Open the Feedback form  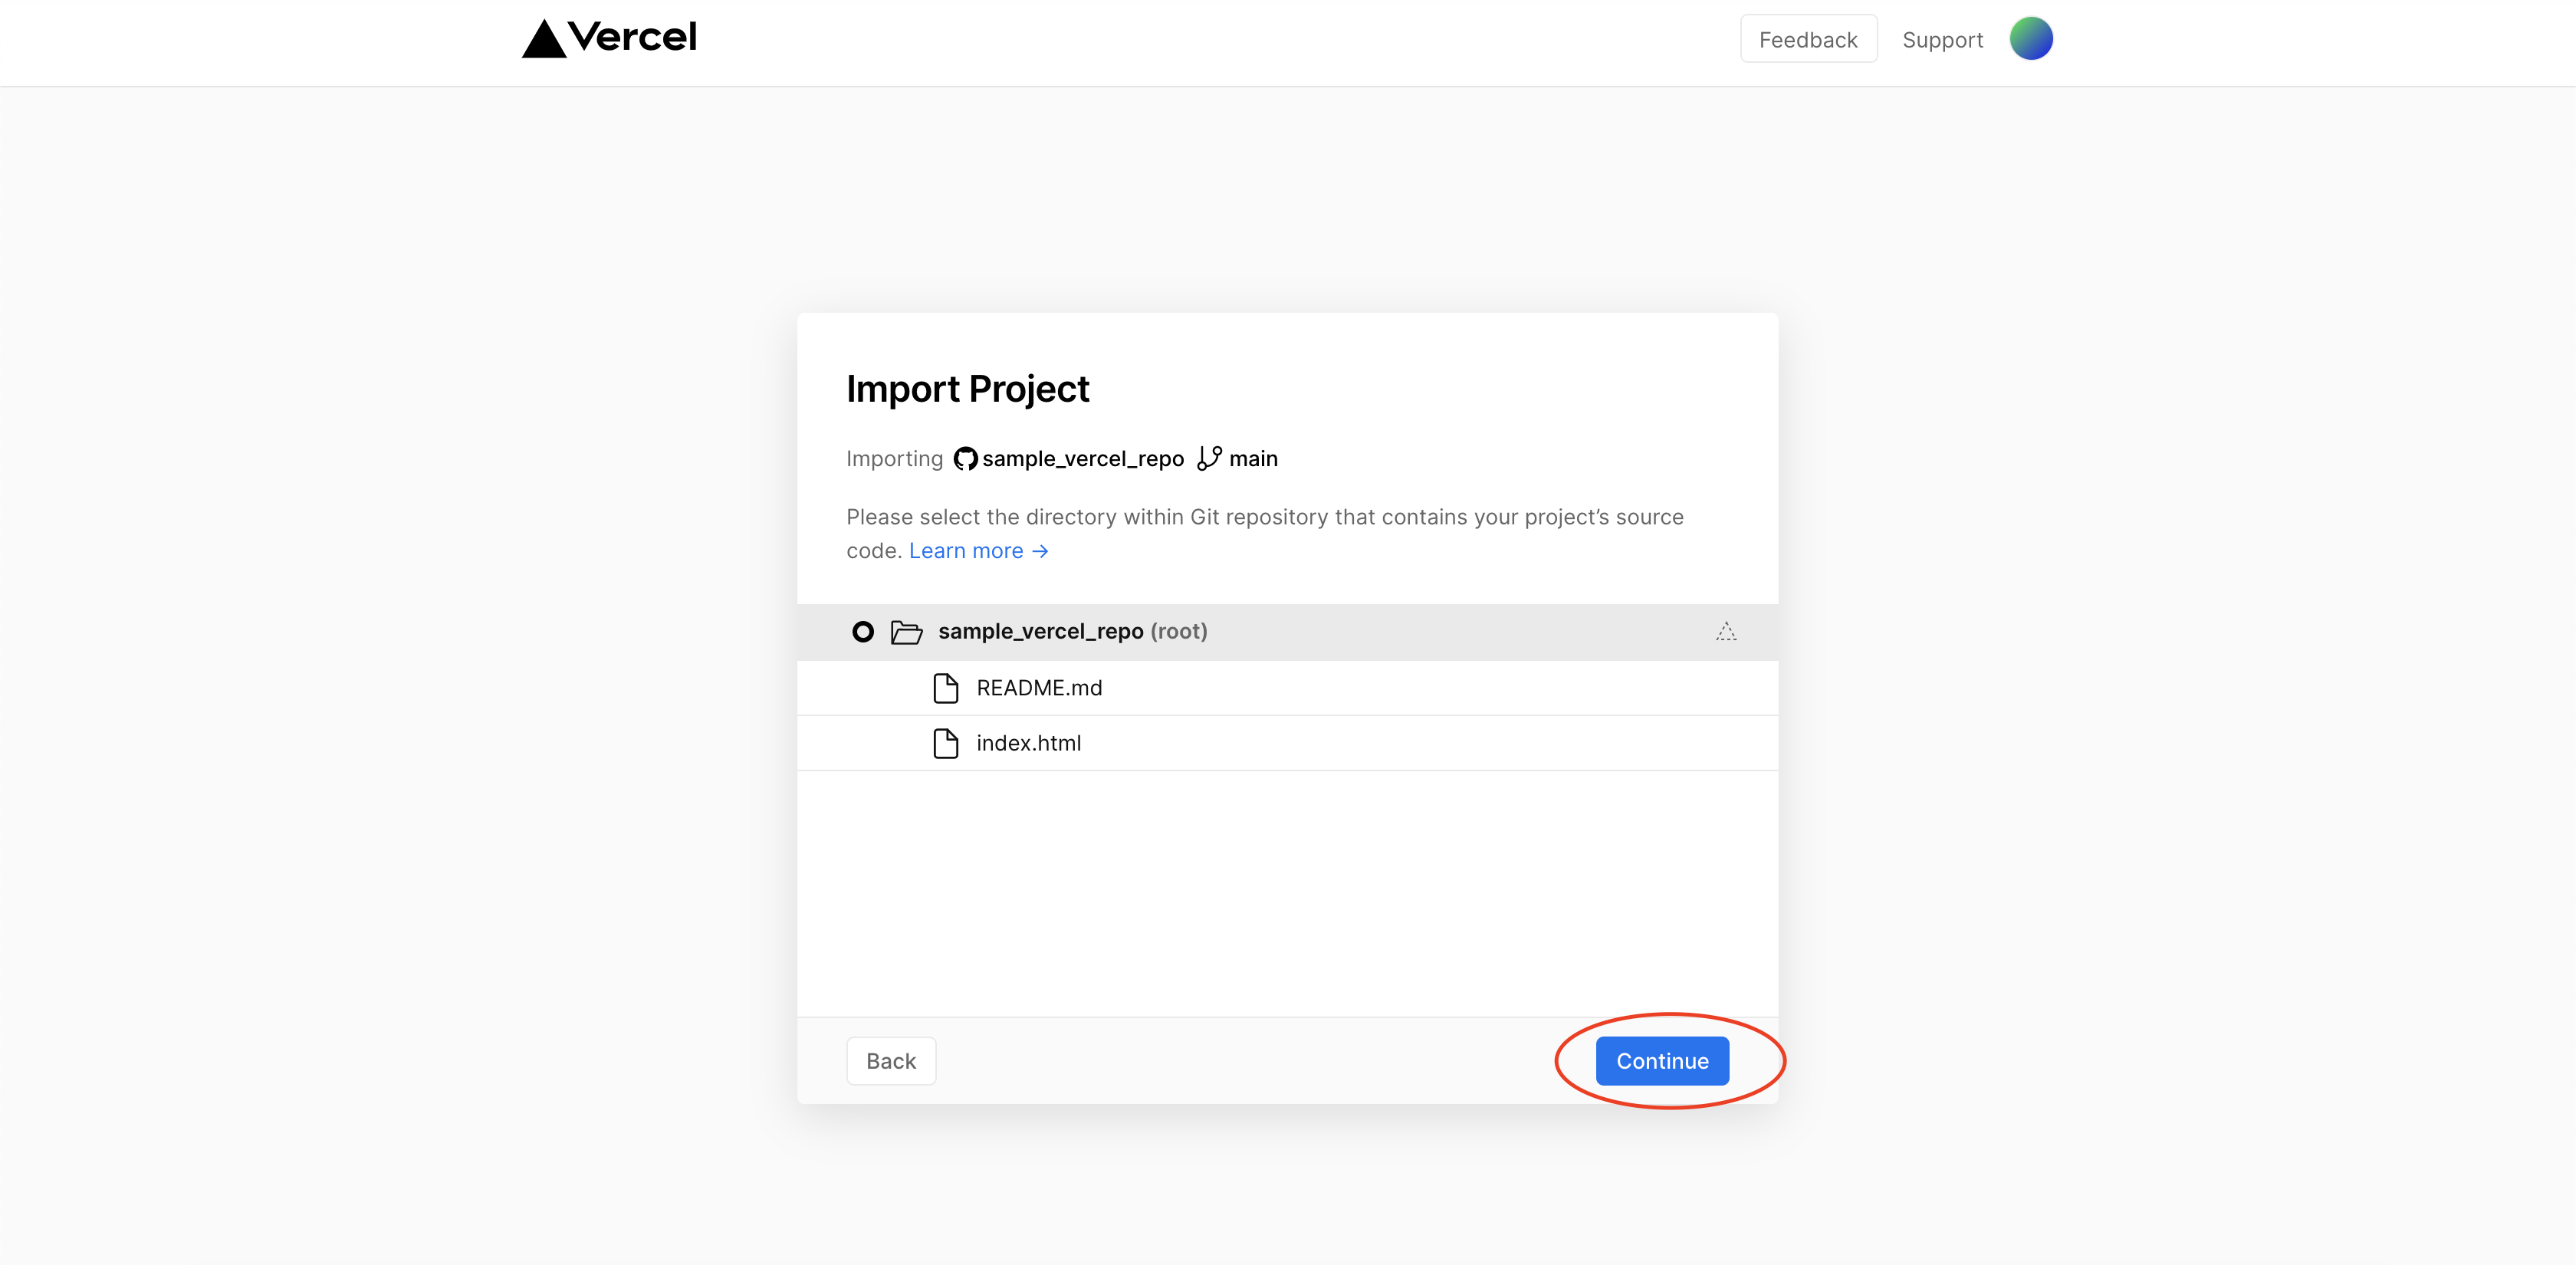[x=1808, y=40]
